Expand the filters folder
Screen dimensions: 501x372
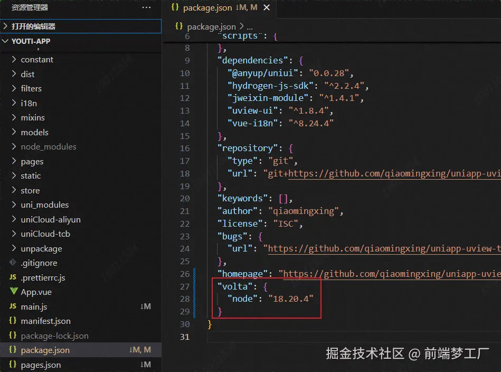coord(31,89)
